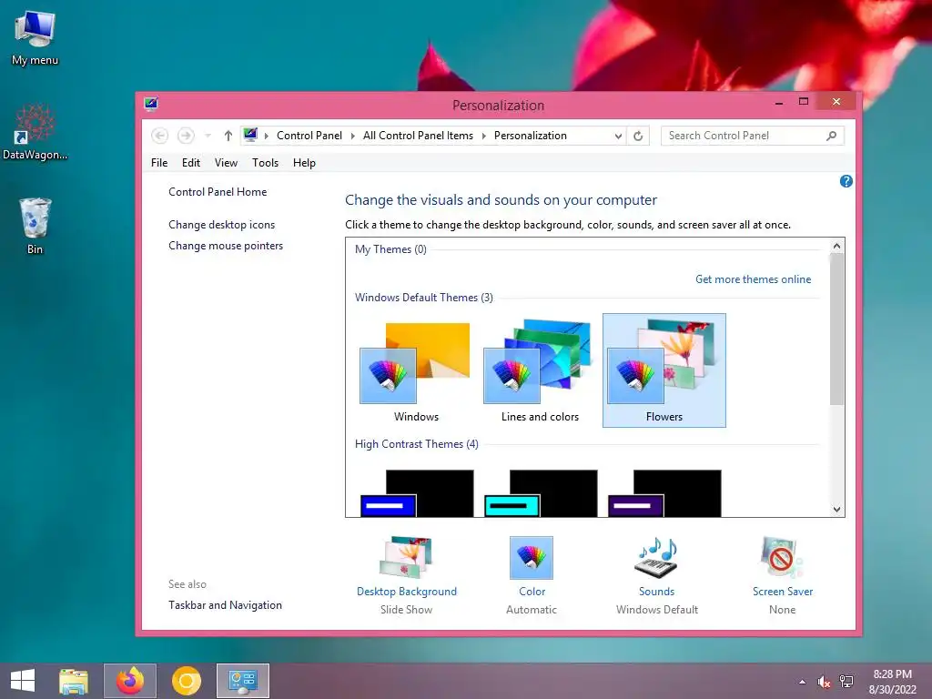This screenshot has width=932, height=699.
Task: Open the My menu desktop icon
Action: tap(35, 38)
